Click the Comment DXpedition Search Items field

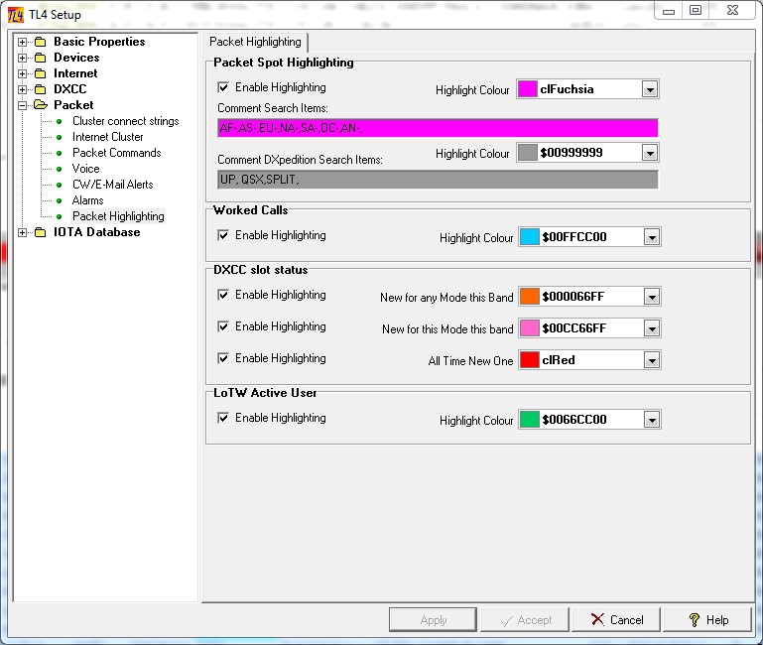tap(438, 180)
